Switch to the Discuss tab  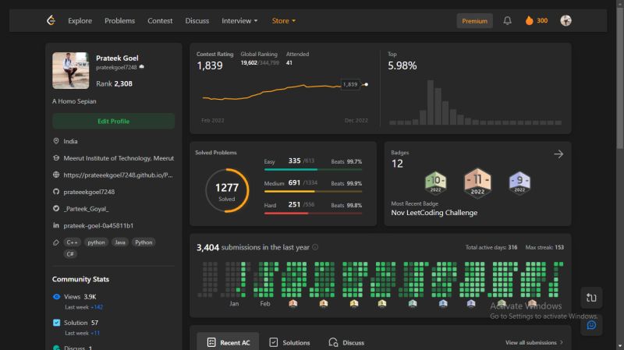[x=346, y=342]
